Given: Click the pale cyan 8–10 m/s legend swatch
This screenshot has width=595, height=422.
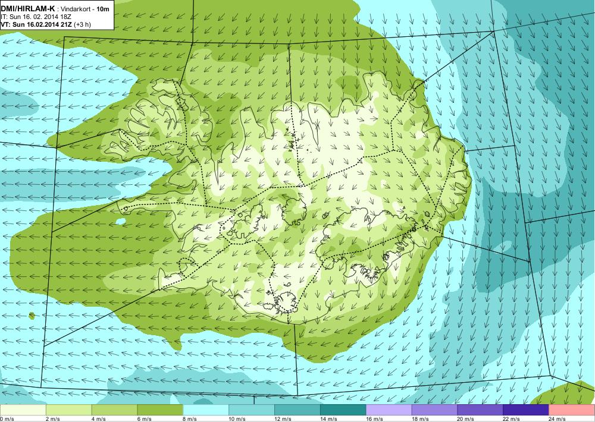Looking at the screenshot, I should pos(206,410).
